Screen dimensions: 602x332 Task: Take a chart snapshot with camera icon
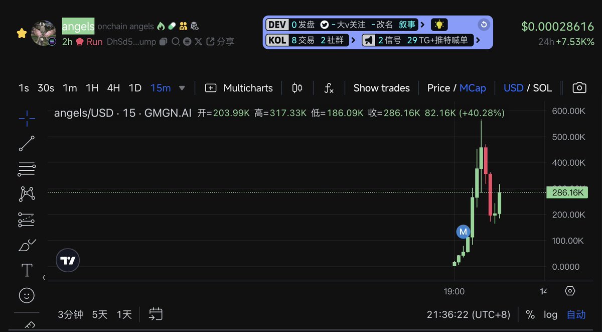(x=579, y=88)
